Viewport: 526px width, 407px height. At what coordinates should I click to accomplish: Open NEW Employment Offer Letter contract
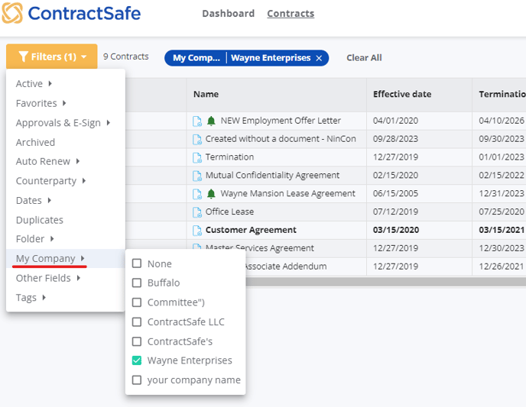[281, 121]
